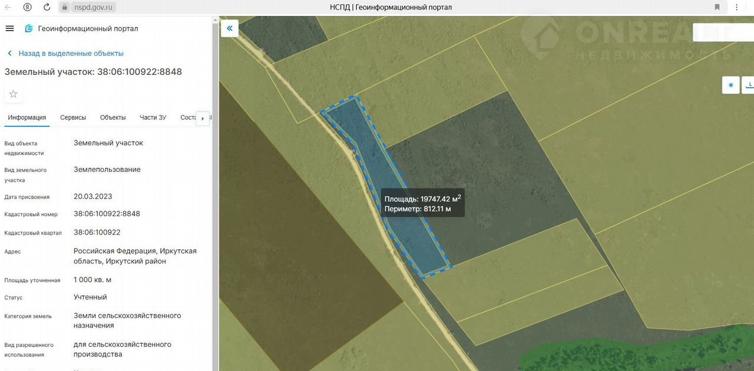Collapse the side panel with the double-chevron button

pyautogui.click(x=230, y=28)
